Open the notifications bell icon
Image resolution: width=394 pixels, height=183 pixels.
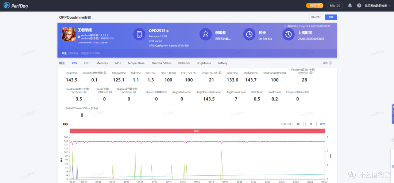point(350,5)
